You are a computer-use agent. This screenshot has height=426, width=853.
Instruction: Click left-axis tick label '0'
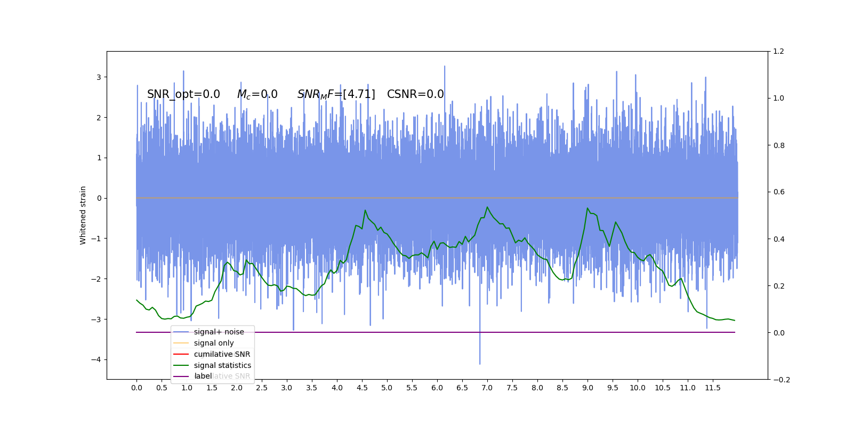coord(99,198)
